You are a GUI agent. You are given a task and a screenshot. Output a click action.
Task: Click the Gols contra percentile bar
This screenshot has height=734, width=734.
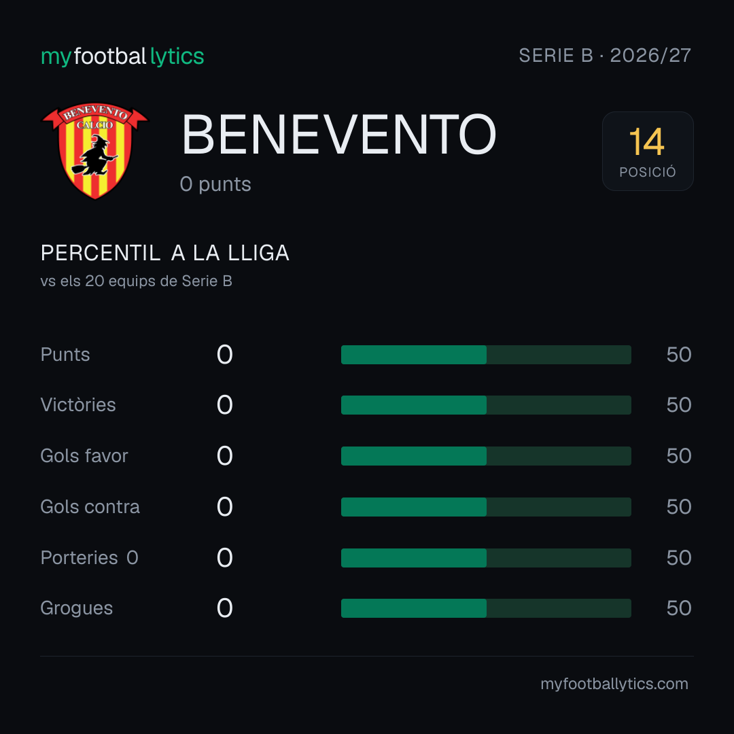pyautogui.click(x=486, y=507)
